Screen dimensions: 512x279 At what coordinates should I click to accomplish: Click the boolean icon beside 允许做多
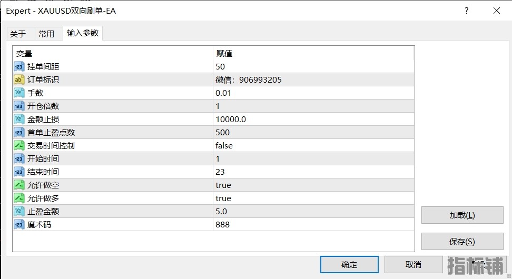click(19, 198)
